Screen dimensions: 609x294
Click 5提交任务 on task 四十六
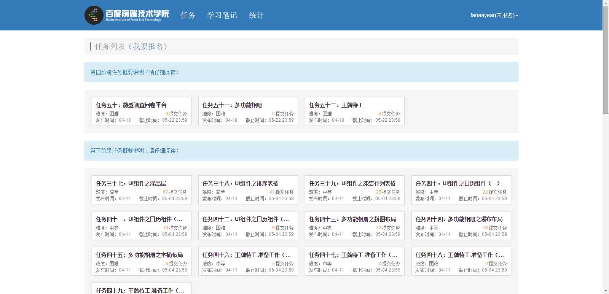(x=283, y=264)
